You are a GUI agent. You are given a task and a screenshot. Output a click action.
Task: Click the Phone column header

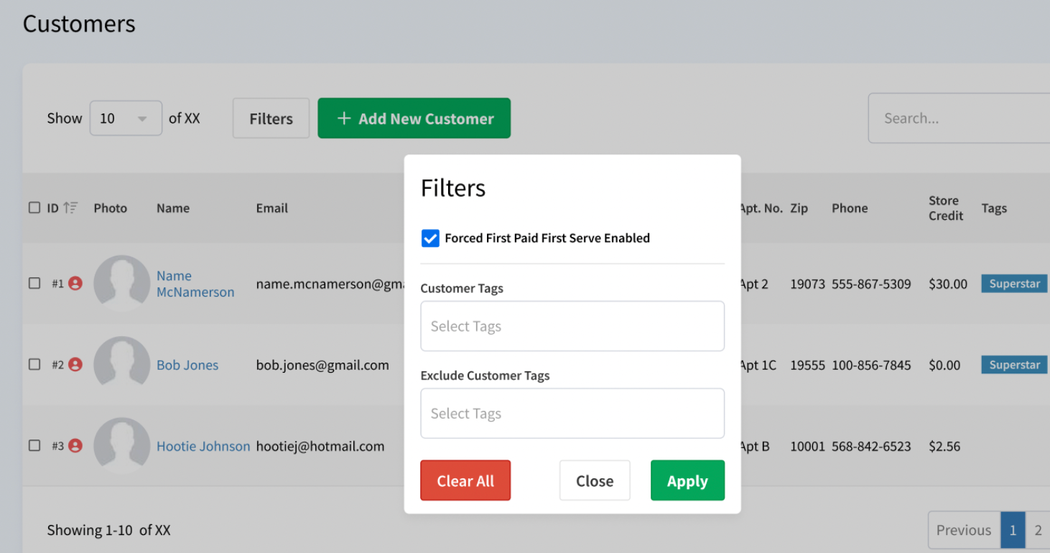point(850,208)
